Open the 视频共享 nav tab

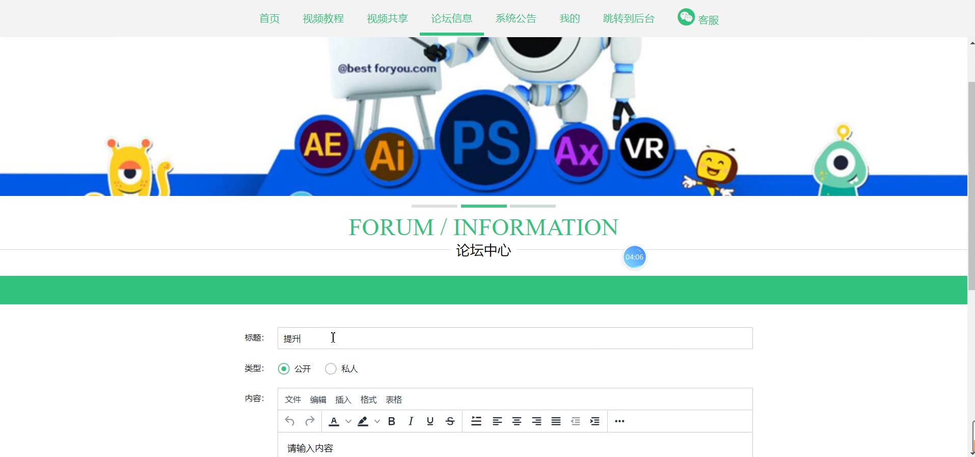tap(388, 19)
